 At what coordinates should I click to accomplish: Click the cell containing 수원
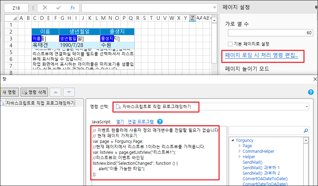pyautogui.click(x=117, y=45)
